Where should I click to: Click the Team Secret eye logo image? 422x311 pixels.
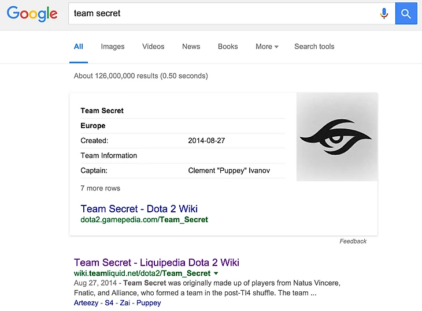tap(336, 137)
